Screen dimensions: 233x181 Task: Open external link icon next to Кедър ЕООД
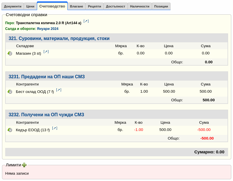[x=55, y=128]
